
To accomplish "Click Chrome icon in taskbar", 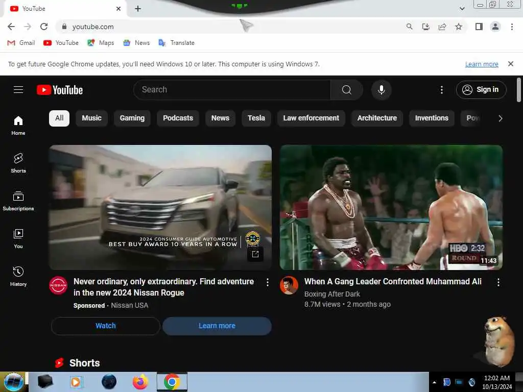I will (172, 382).
